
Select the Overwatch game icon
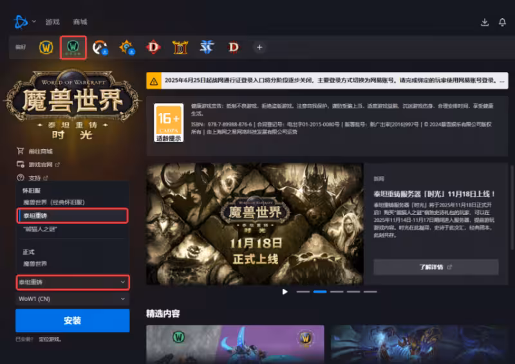[100, 47]
